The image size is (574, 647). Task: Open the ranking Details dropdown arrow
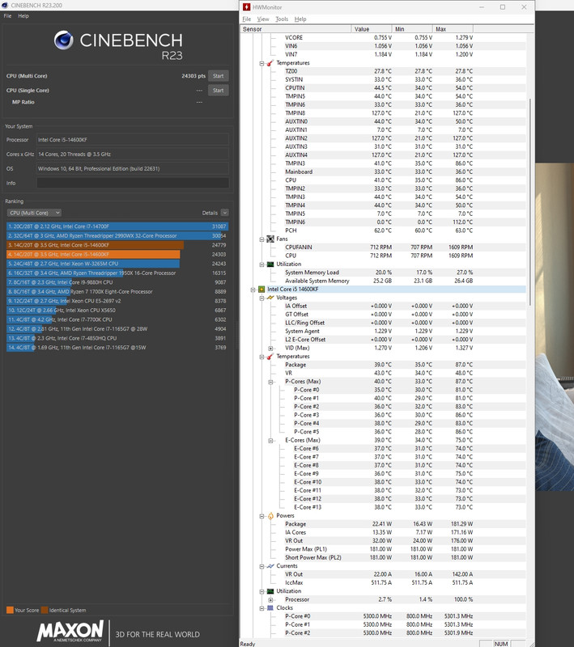(224, 213)
